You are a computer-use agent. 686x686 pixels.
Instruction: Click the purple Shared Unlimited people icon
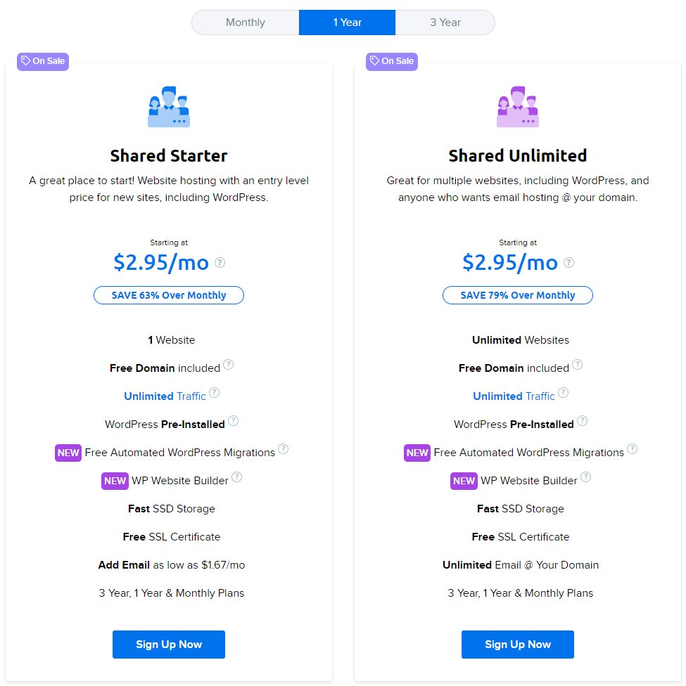518,107
